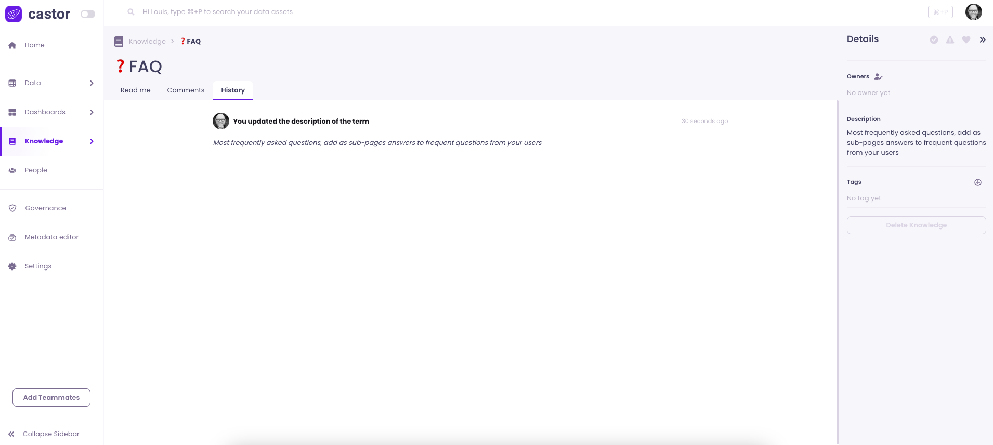Open user profile avatar at top right

[x=973, y=12]
